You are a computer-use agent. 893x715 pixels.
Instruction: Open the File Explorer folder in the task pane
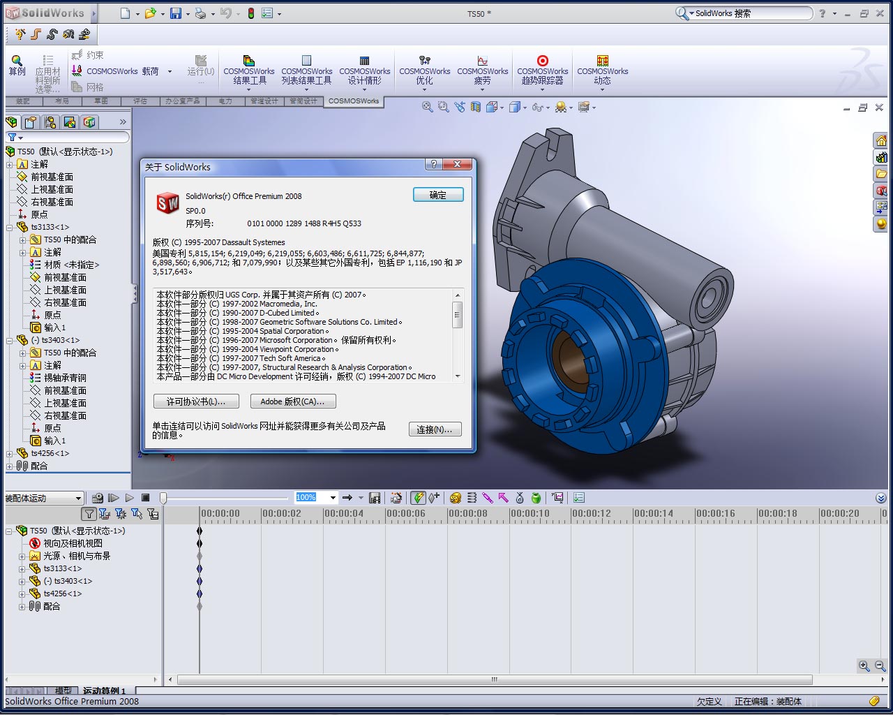[x=881, y=174]
